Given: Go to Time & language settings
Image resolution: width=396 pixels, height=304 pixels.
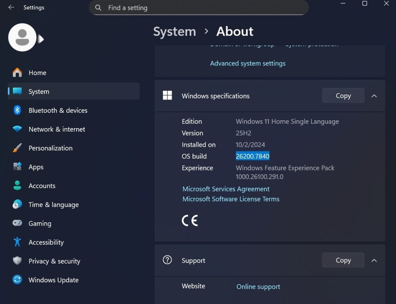Looking at the screenshot, I should (x=53, y=205).
